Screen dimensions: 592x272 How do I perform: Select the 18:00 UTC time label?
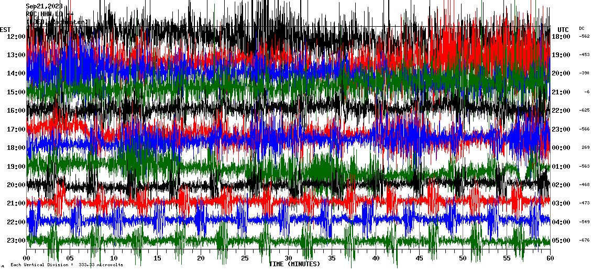561,36
